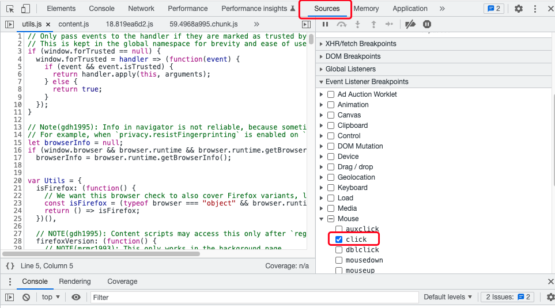Open the Default levels dropdown

pos(448,297)
